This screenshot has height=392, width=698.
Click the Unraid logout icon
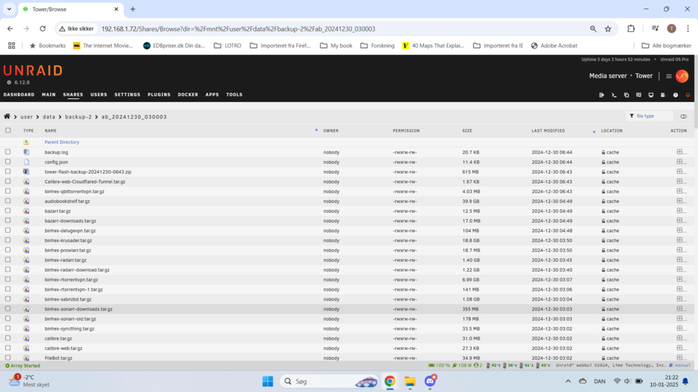tap(602, 95)
